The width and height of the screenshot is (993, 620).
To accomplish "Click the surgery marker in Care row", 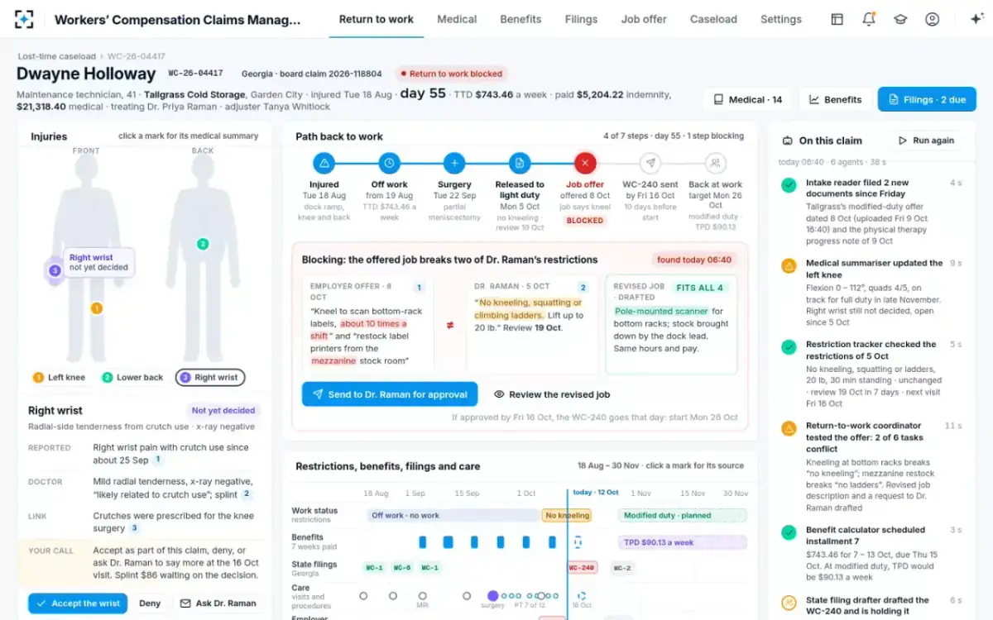I will click(x=492, y=595).
